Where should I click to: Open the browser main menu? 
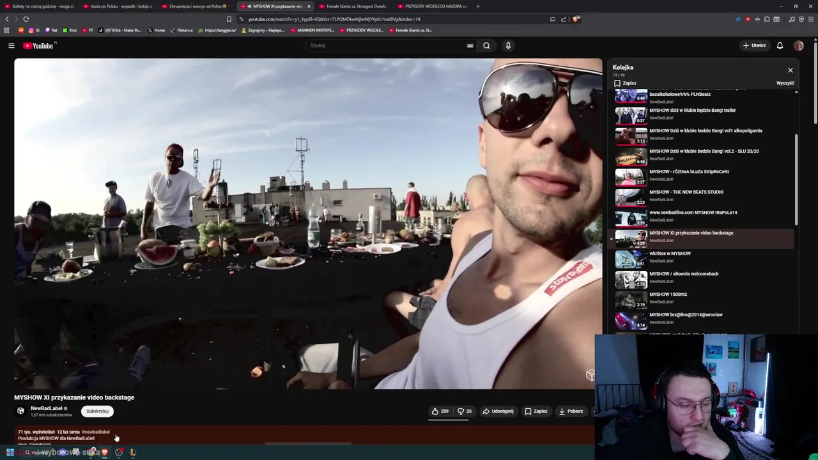811,19
